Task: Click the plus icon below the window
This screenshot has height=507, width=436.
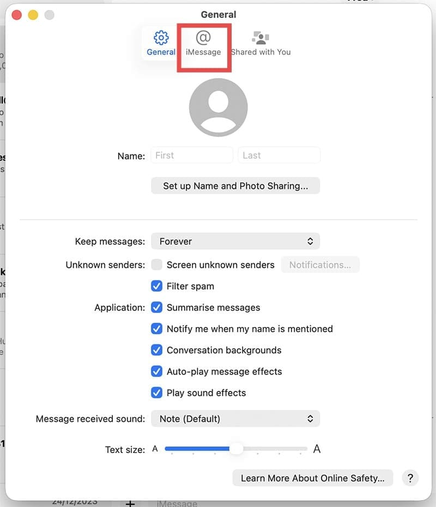Action: [130, 504]
